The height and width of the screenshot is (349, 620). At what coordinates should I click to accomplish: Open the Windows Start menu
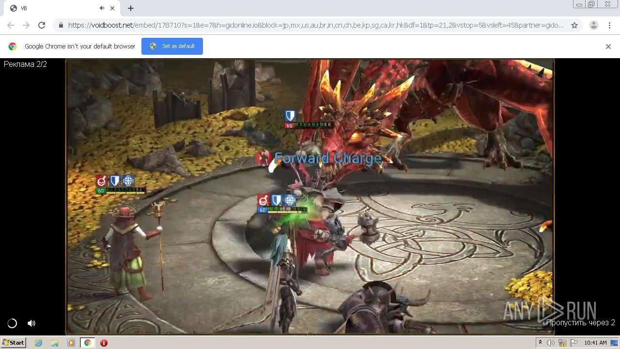point(13,343)
